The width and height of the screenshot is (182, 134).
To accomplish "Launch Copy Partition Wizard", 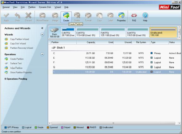I will 20,39.
